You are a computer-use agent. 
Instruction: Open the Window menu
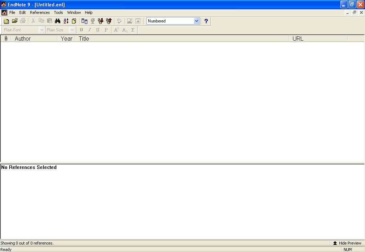click(x=74, y=12)
